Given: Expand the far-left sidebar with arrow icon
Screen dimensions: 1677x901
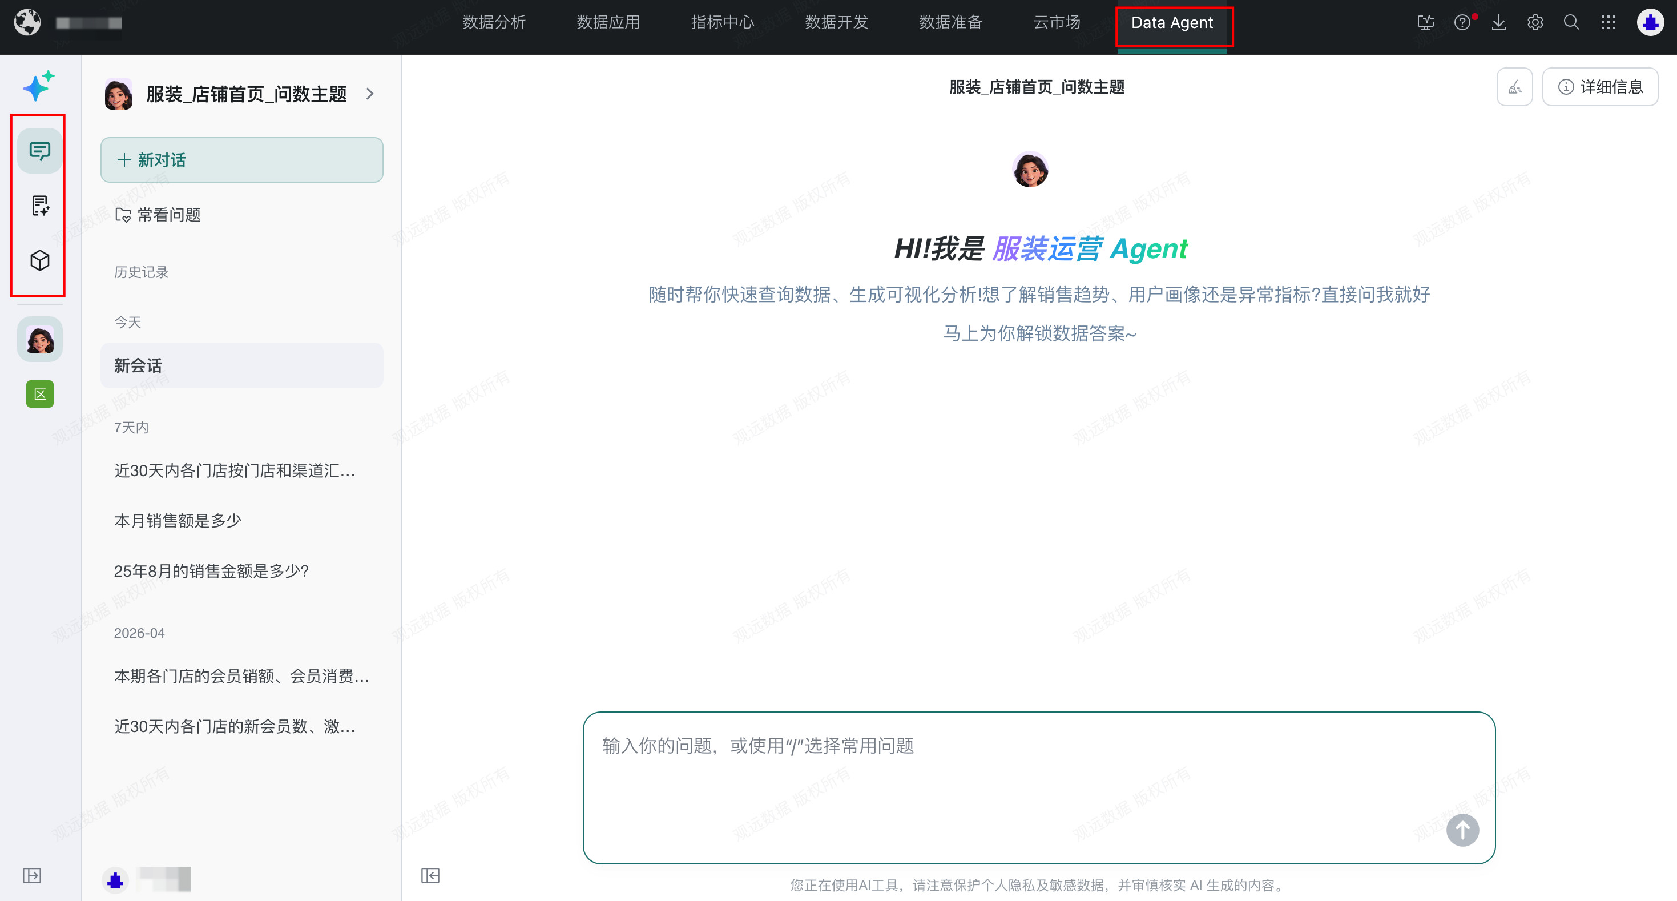Looking at the screenshot, I should point(32,875).
